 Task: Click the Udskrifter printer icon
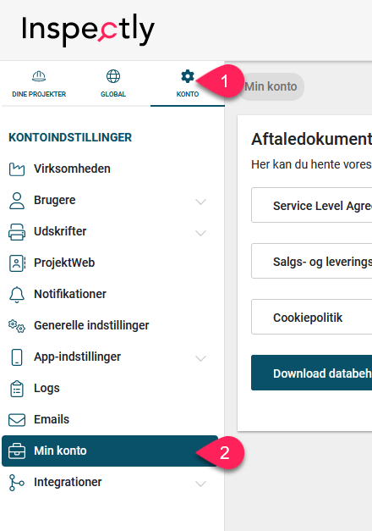coord(17,232)
